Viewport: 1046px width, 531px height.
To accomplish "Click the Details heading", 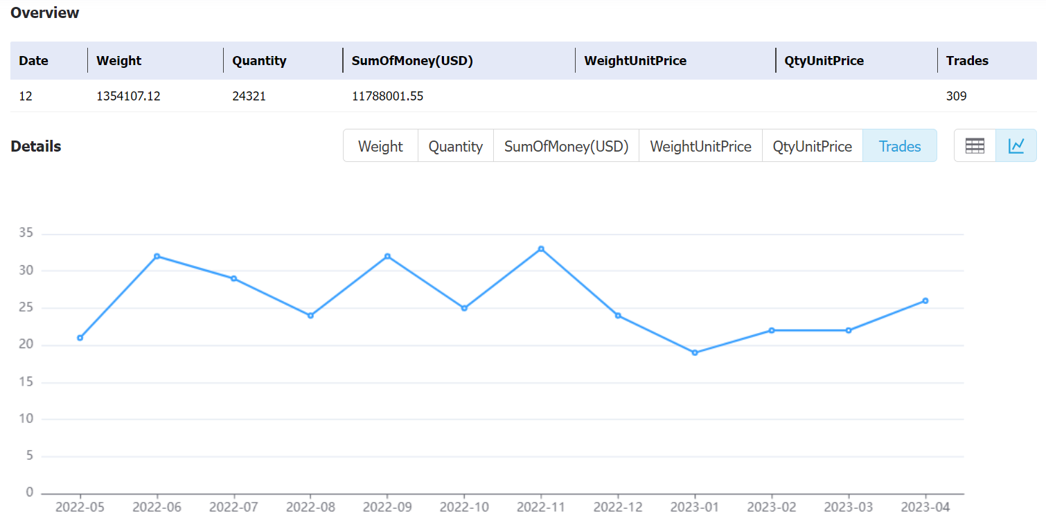I will pyautogui.click(x=36, y=146).
